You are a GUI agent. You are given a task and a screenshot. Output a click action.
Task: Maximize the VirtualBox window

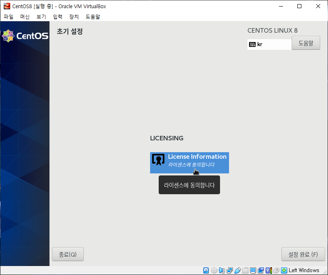click(299, 6)
